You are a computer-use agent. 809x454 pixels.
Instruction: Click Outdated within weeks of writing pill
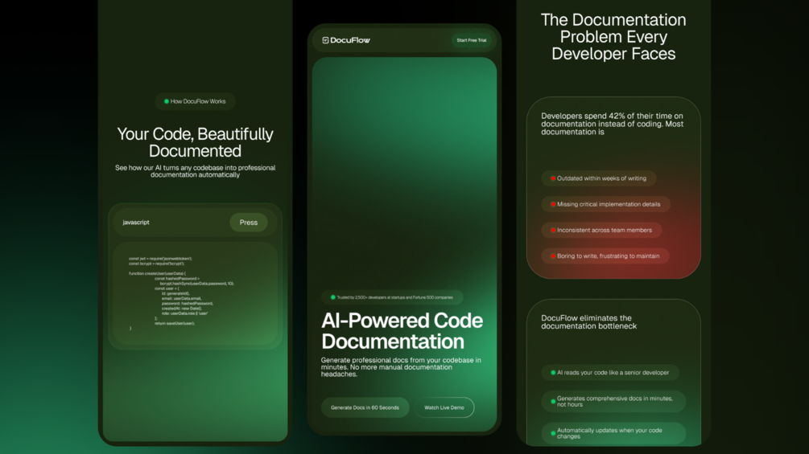(x=598, y=178)
